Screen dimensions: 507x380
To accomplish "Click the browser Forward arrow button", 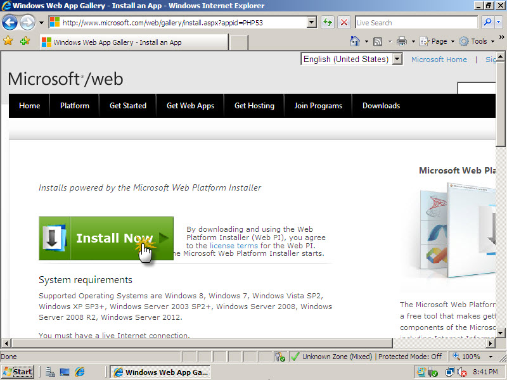I will coord(27,23).
